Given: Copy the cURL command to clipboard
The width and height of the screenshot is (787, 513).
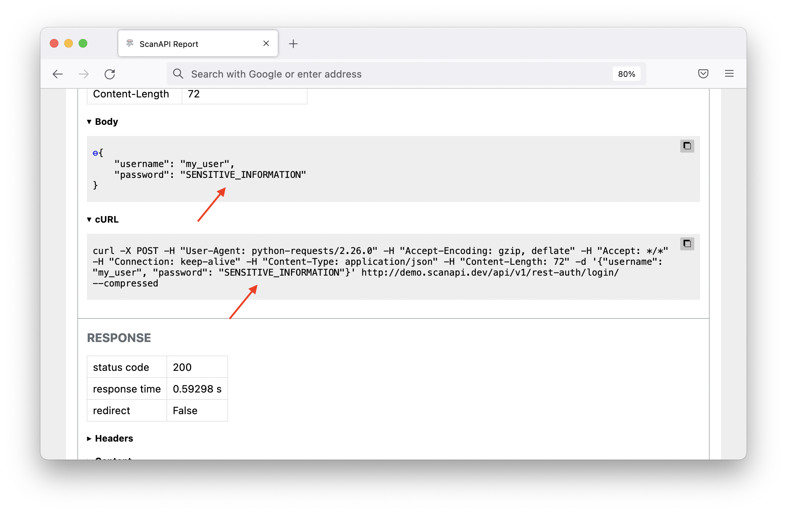Looking at the screenshot, I should pos(687,244).
